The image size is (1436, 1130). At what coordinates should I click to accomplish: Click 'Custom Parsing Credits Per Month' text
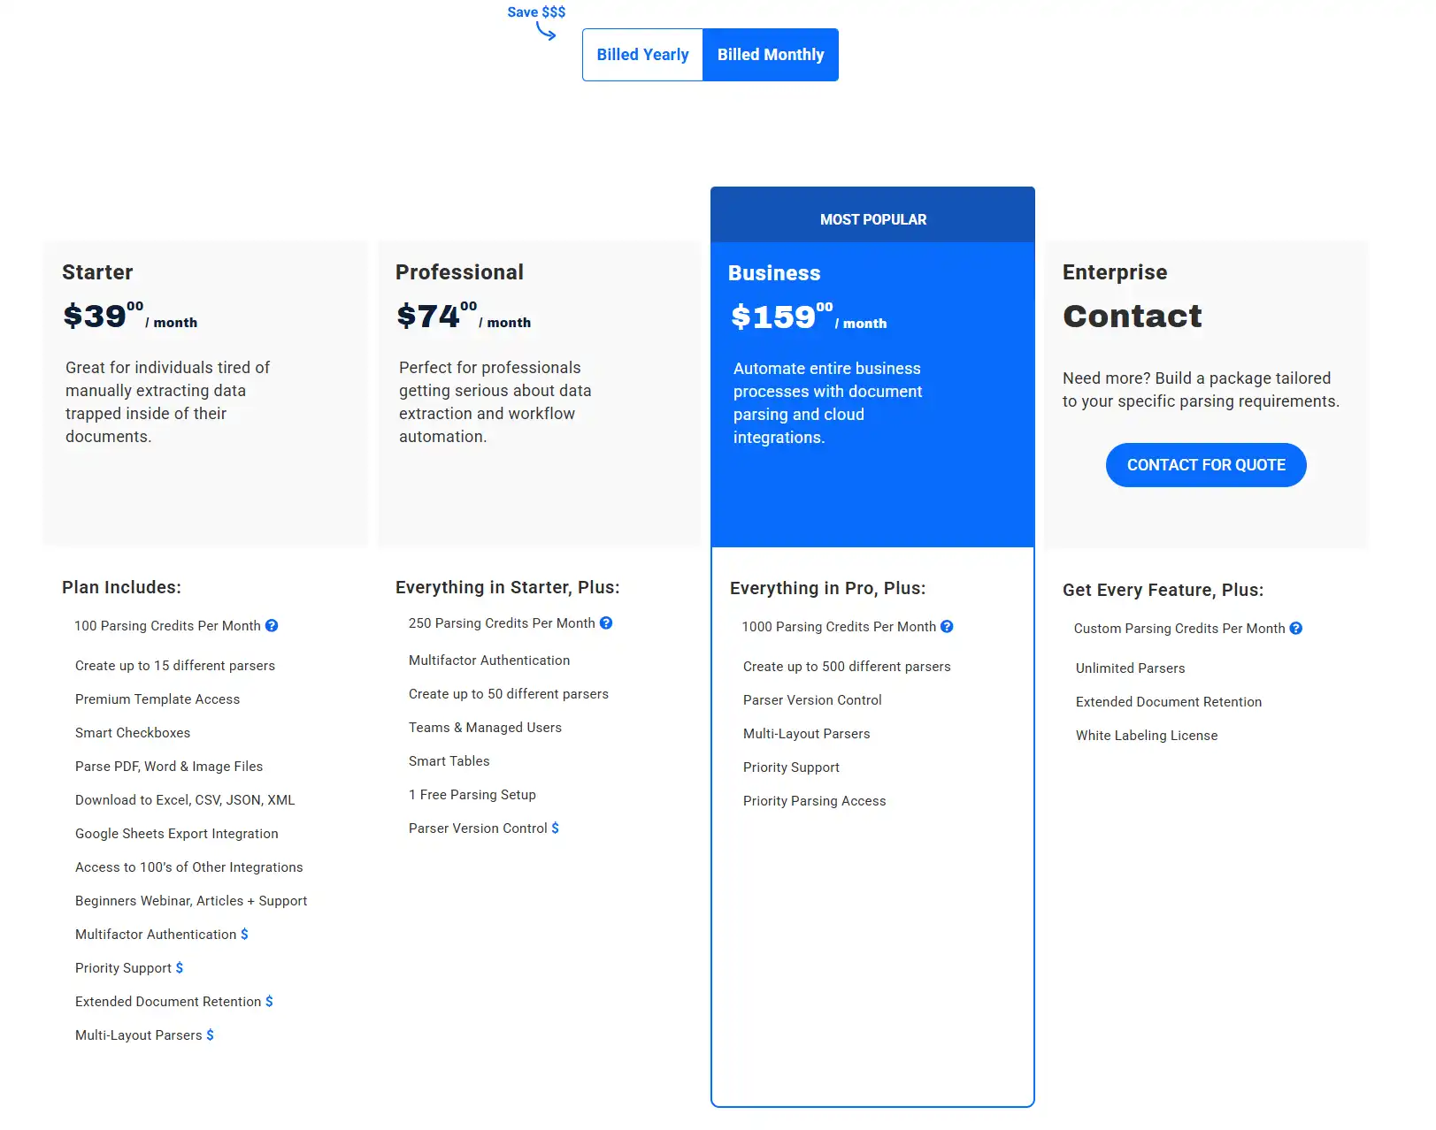tap(1179, 629)
